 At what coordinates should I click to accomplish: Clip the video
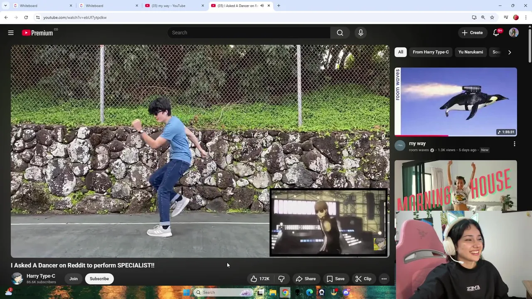coord(363,279)
